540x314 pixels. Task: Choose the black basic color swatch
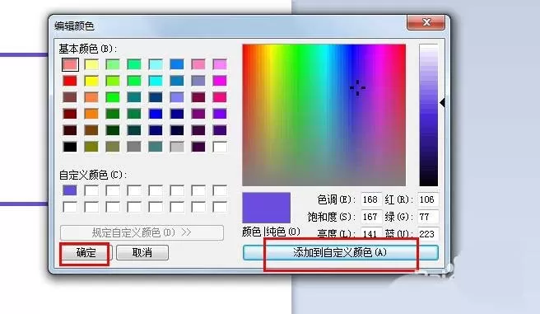coord(70,147)
